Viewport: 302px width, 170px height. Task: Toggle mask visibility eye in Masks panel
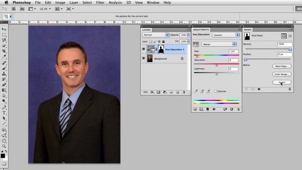(259, 89)
